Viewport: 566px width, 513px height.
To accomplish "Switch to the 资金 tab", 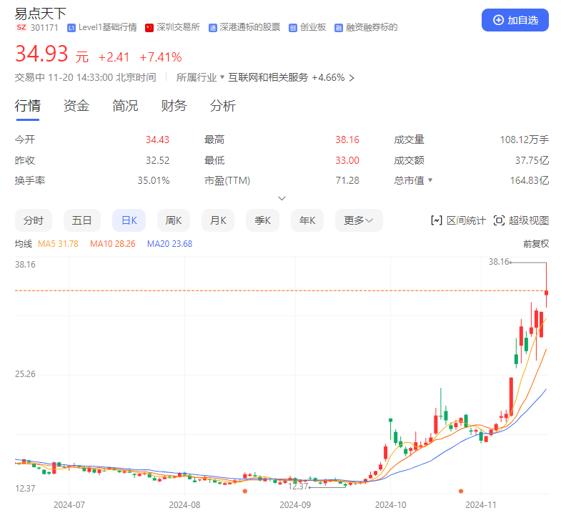I will 76,106.
